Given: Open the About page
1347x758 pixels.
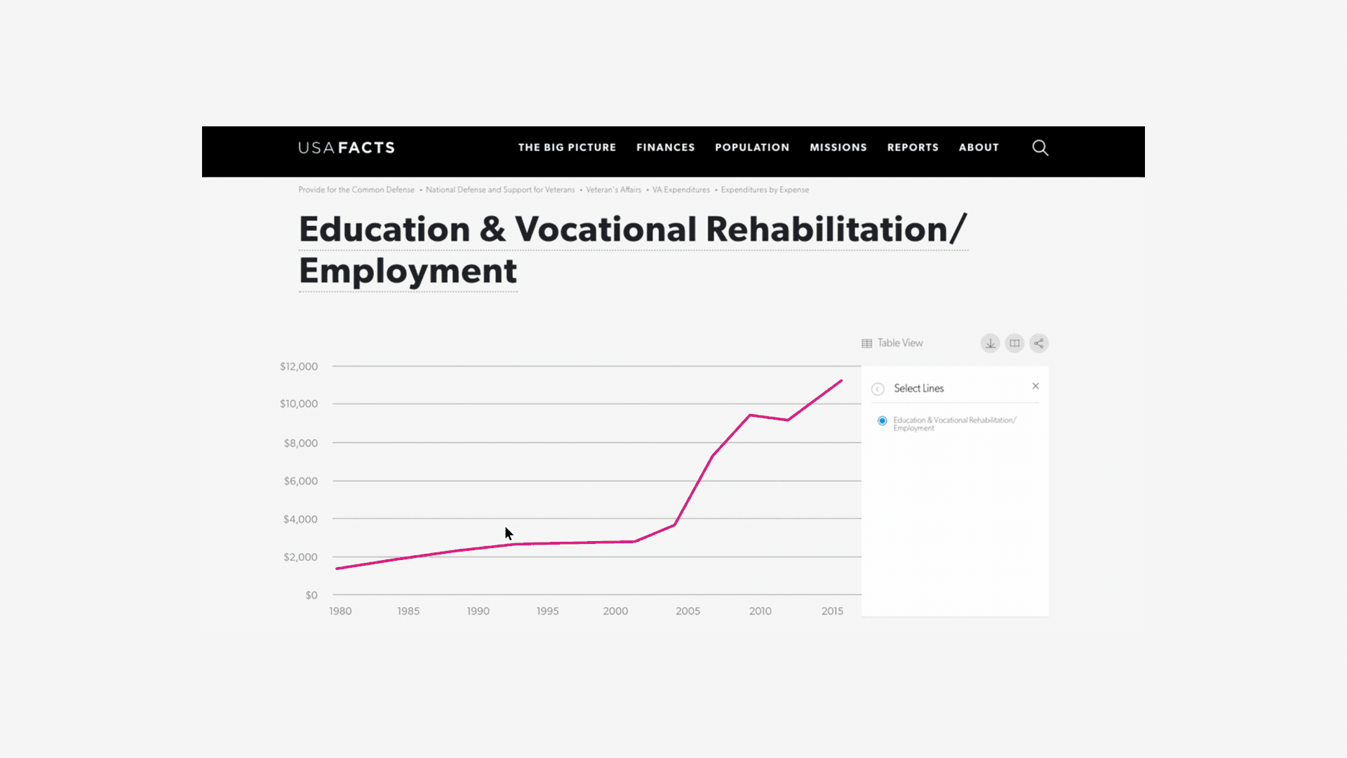Looking at the screenshot, I should 979,147.
